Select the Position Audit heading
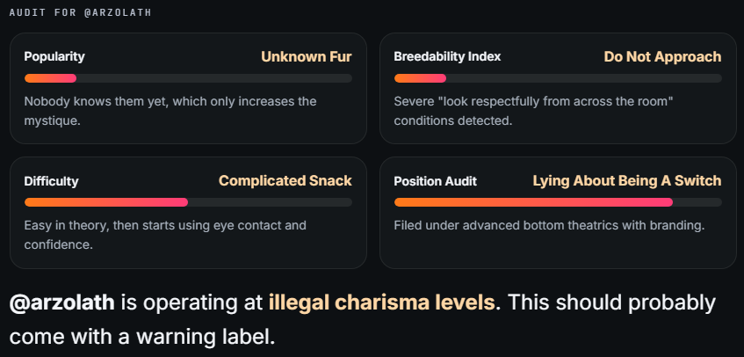 [x=435, y=181]
